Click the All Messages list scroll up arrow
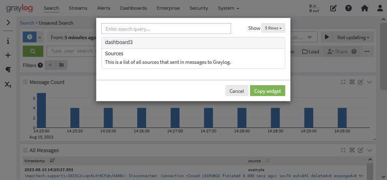The image size is (387, 180). tap(370, 159)
